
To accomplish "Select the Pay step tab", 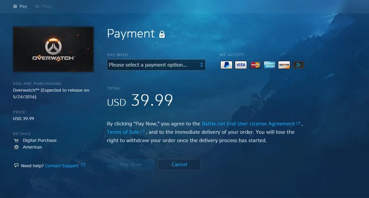I will click(20, 6).
